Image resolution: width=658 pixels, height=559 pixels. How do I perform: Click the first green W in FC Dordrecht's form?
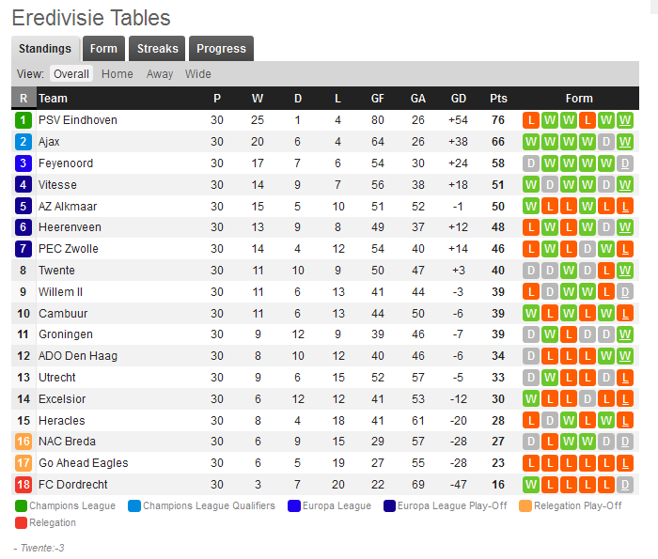coord(531,485)
